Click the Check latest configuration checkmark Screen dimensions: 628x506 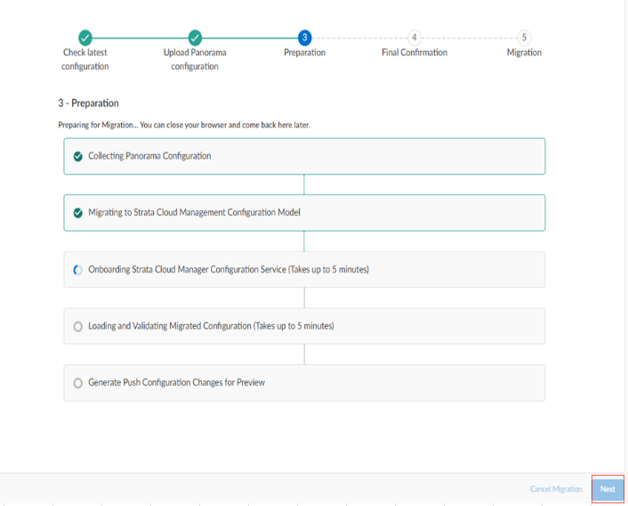point(85,37)
